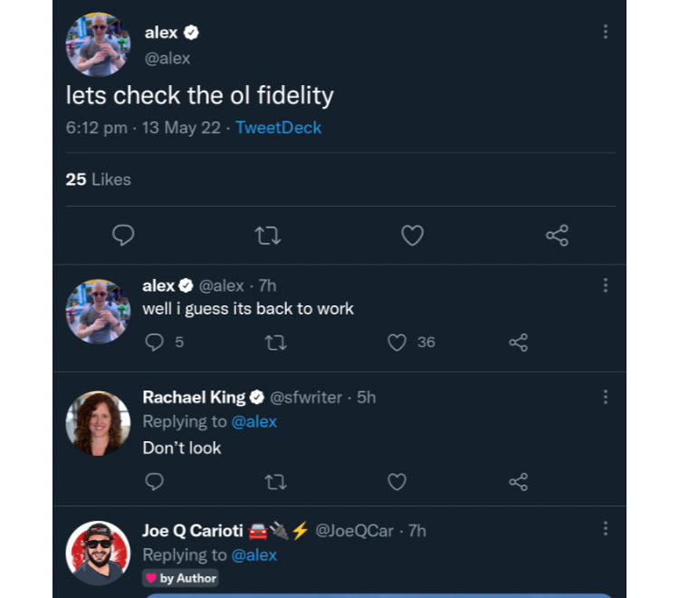Retweet the main tweet by alex

click(268, 236)
